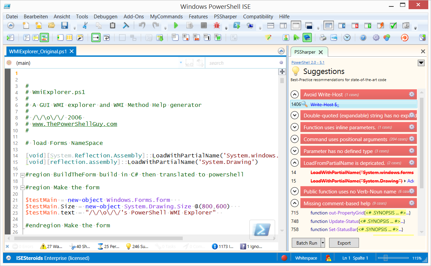
Task: Click the green Run Script arrow
Action: click(x=176, y=25)
